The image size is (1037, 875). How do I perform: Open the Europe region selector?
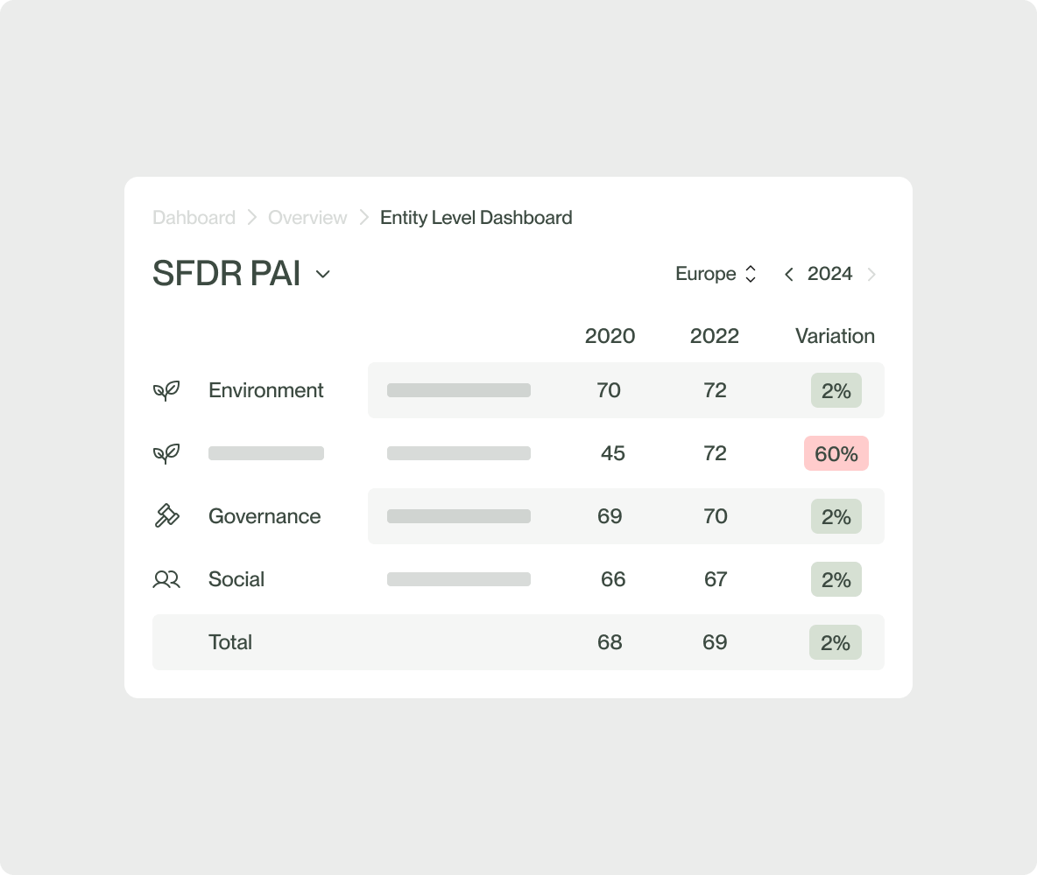point(716,274)
